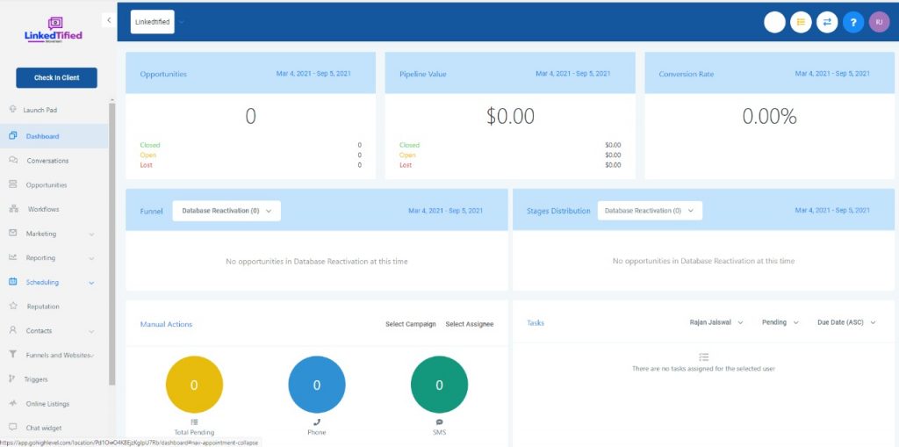
Task: Open the Stages Distribution pipeline dropdown
Action: pyautogui.click(x=650, y=211)
